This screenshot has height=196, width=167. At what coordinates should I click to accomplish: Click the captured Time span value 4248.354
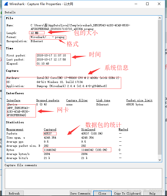[x=50, y=138]
